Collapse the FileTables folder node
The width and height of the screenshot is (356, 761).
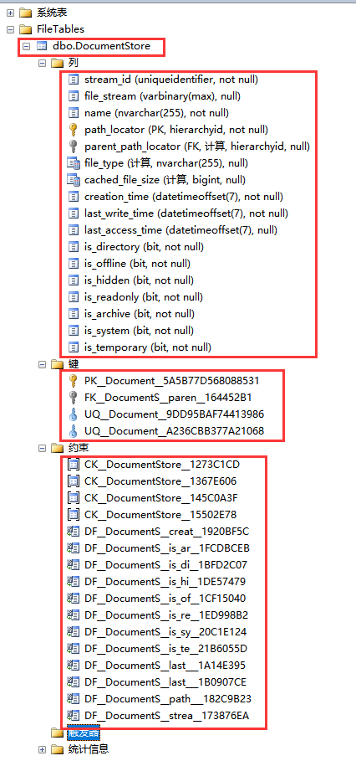tap(10, 29)
